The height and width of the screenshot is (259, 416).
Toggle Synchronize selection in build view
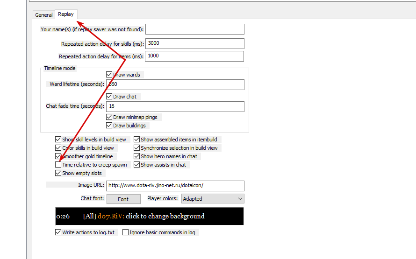[x=136, y=148]
